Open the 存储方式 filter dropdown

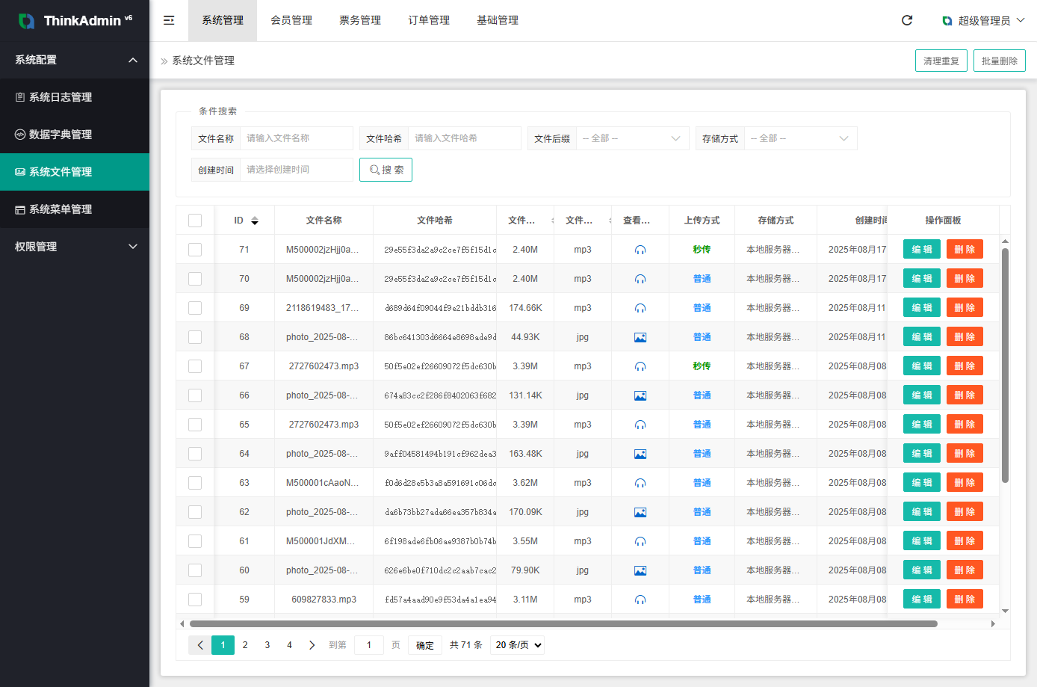[800, 138]
